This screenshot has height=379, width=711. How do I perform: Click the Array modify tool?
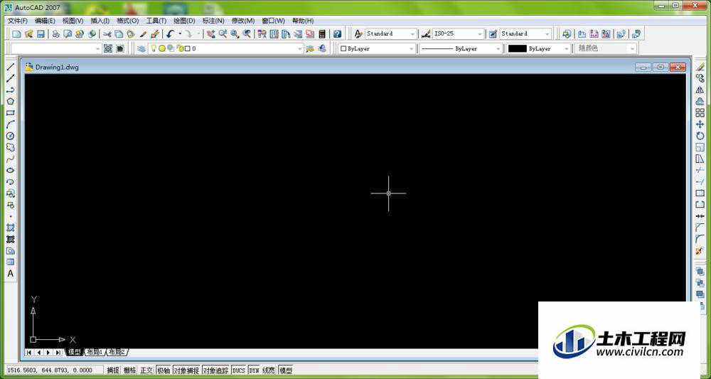pyautogui.click(x=700, y=113)
